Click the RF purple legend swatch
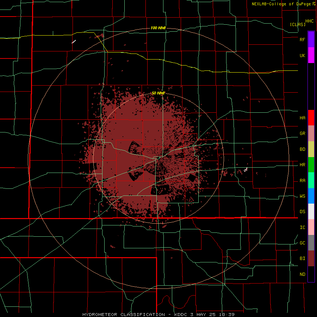The image size is (317, 317). point(311,39)
